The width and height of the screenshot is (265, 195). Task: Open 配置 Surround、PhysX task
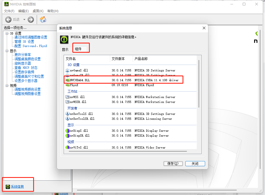[31, 46]
